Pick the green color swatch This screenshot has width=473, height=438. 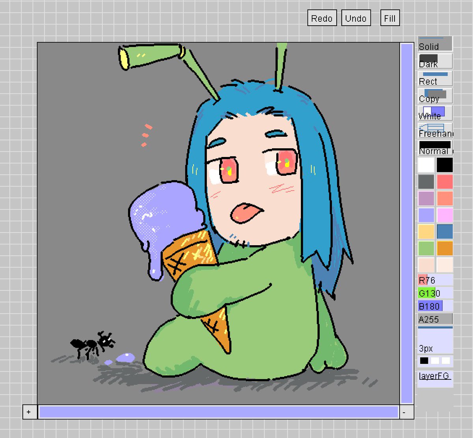pyautogui.click(x=426, y=248)
